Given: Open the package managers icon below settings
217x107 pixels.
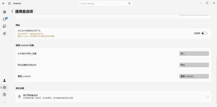Looking at the screenshot, I should tap(4, 95).
